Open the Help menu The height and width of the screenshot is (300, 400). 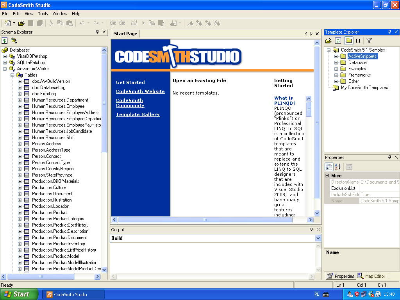click(x=76, y=14)
